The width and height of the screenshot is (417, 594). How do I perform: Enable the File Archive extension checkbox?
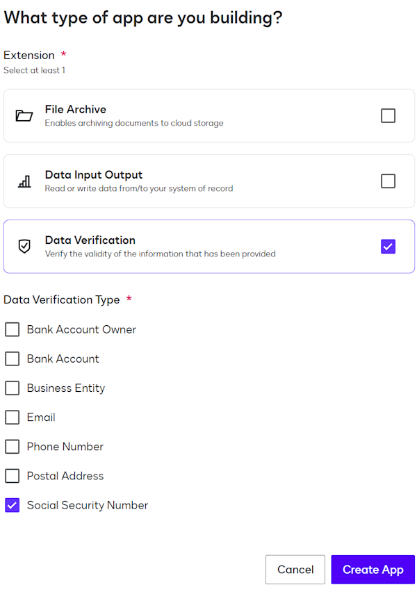tap(388, 115)
